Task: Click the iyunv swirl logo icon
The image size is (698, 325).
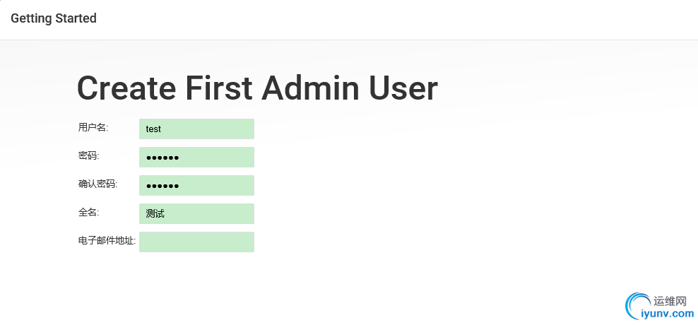Action: [x=637, y=306]
